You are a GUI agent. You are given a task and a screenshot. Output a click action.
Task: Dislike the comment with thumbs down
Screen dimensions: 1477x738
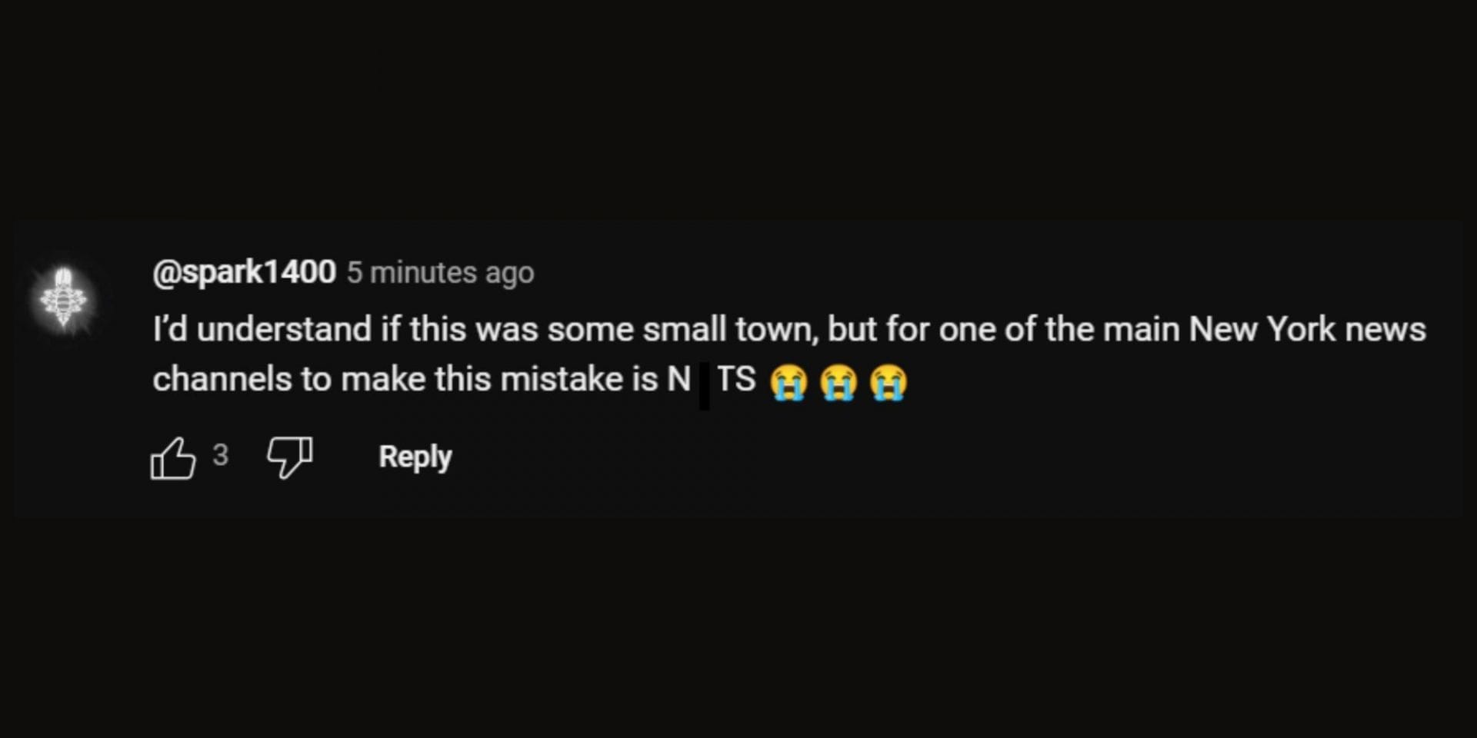289,457
